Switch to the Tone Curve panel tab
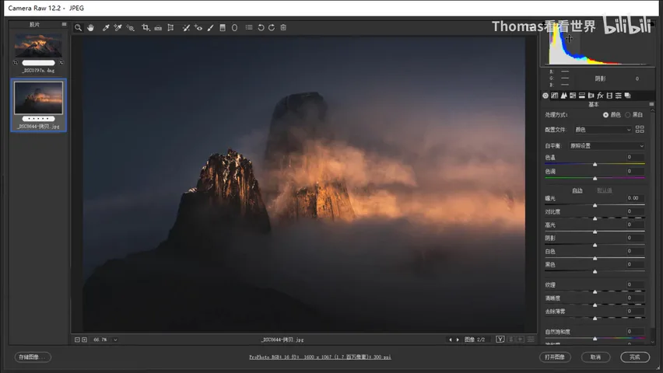The width and height of the screenshot is (663, 373). click(554, 96)
